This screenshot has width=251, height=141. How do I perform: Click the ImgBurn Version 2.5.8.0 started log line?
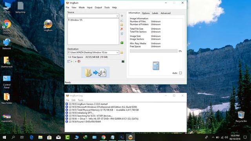pos(88,104)
